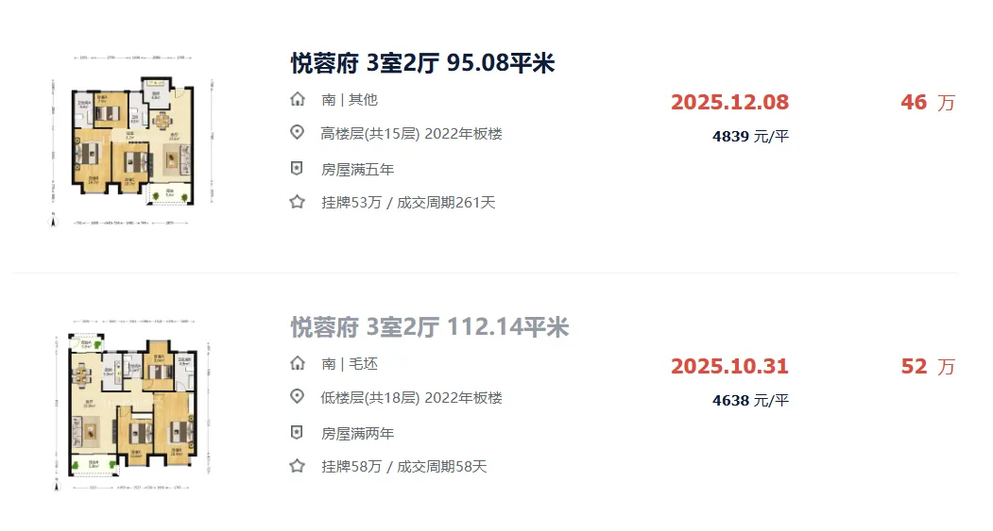The height and width of the screenshot is (531, 993).
Task: Click the star icon beside 挂牌53万
Action: click(297, 202)
